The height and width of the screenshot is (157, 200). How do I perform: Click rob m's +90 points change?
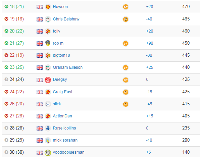click(x=150, y=43)
